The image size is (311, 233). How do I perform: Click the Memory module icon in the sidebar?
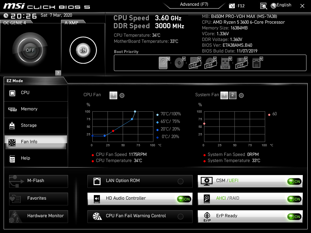coord(12,109)
